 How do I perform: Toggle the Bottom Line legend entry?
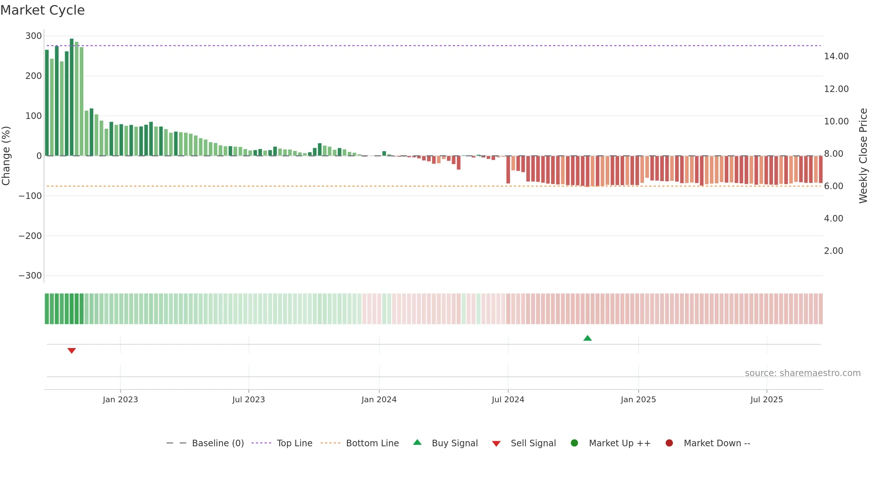click(360, 443)
